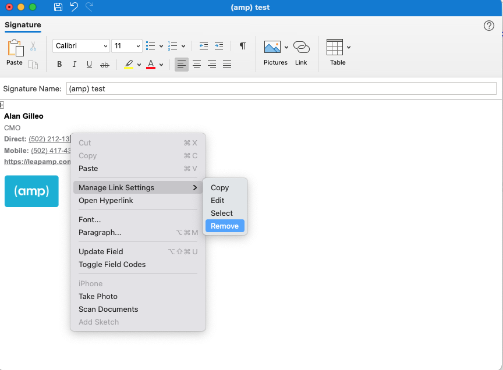
Task: Click the Cut scissors icon
Action: pyautogui.click(x=33, y=46)
